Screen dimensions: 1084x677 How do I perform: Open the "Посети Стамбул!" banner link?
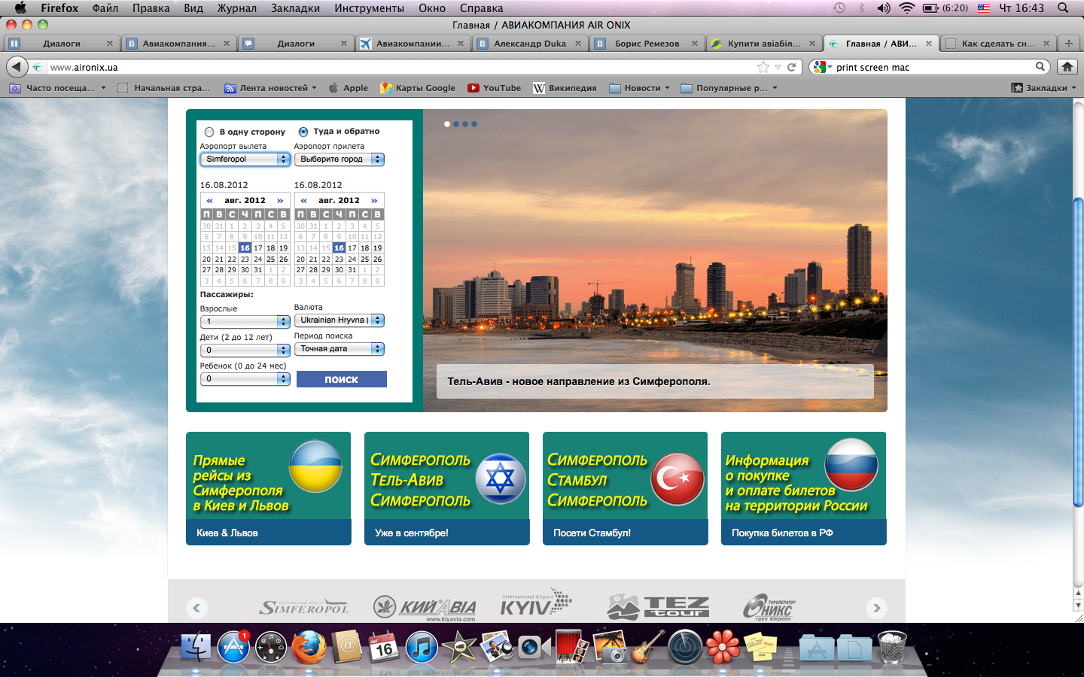pyautogui.click(x=592, y=533)
